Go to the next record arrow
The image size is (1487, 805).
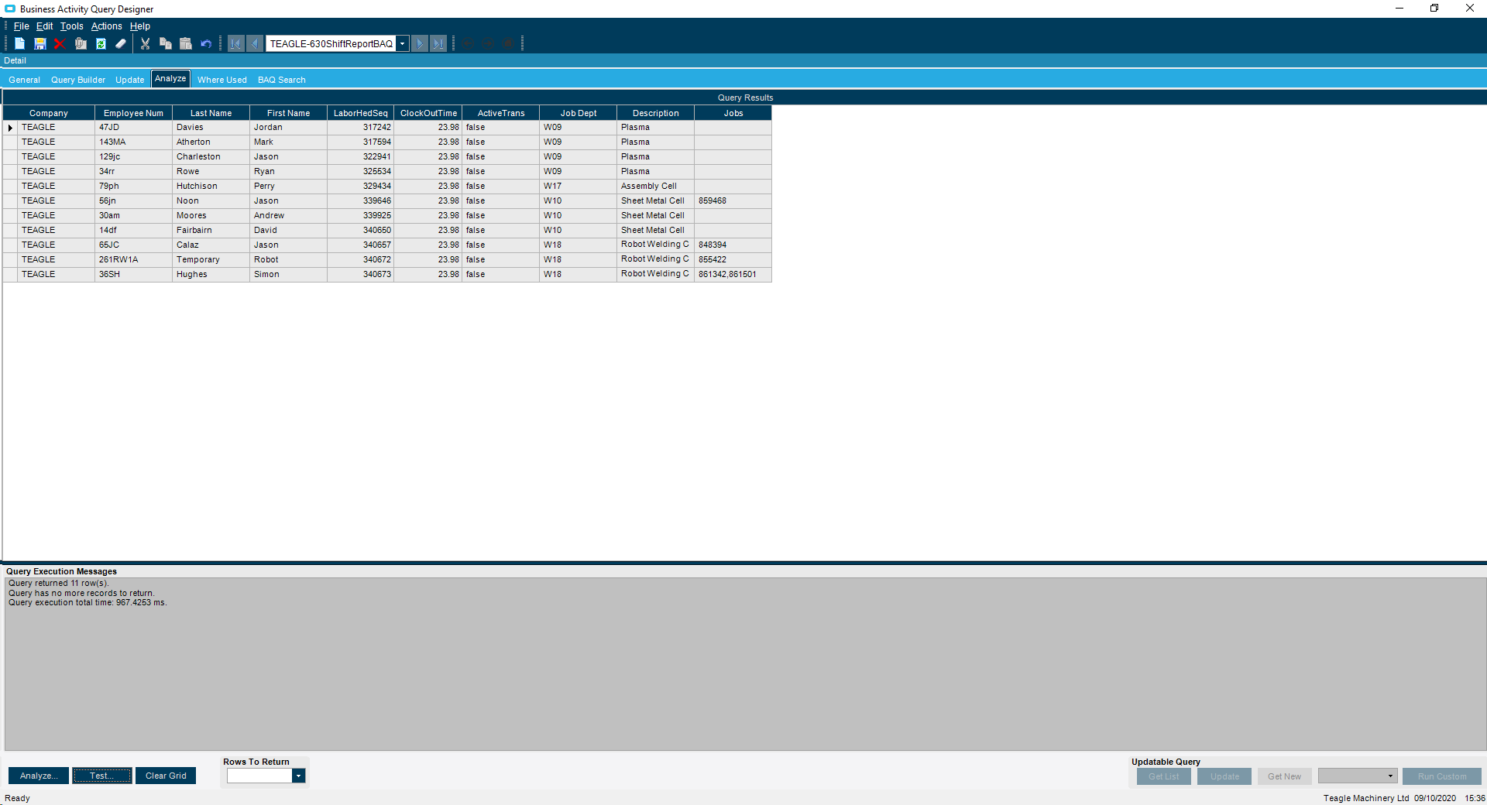[x=420, y=44]
